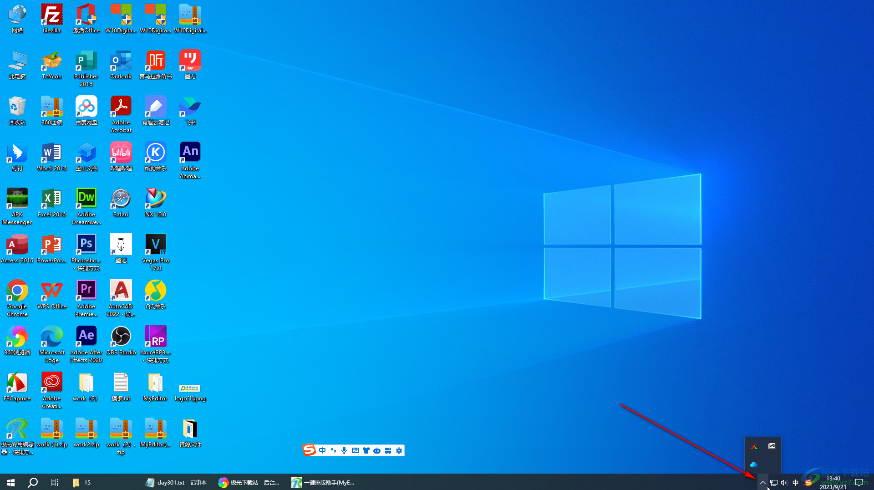Open the notification center icon
This screenshot has width=874, height=490.
pyautogui.click(x=859, y=482)
